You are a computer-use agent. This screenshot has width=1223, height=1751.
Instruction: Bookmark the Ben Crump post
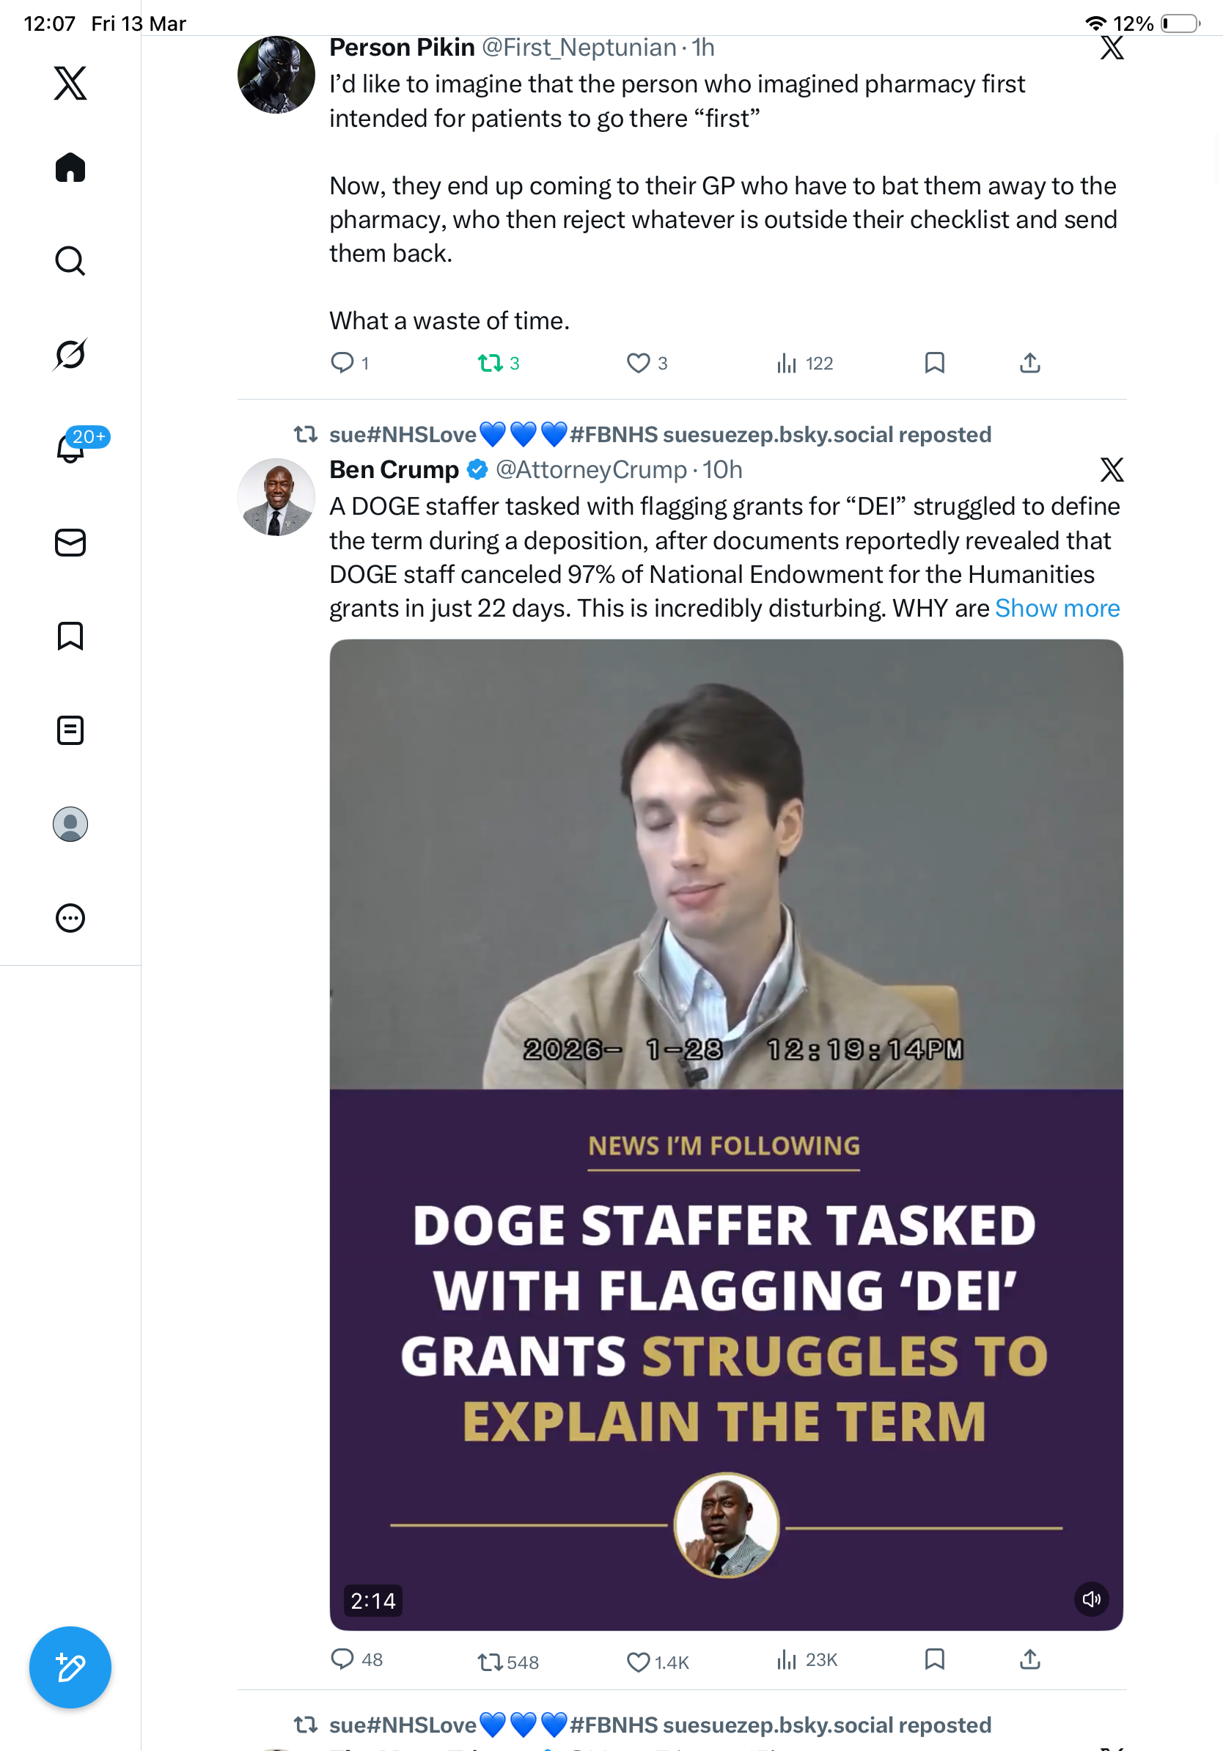coord(935,1659)
